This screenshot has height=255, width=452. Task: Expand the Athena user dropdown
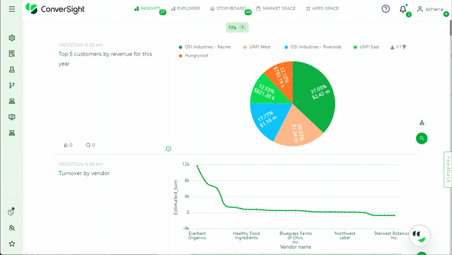pos(446,14)
